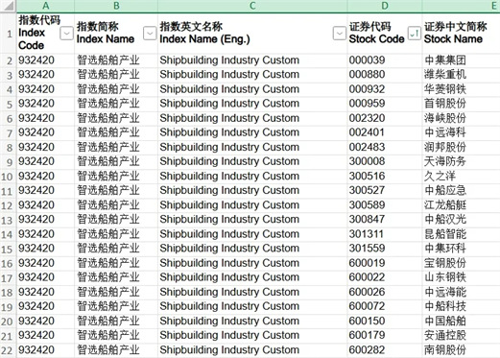Viewport: 500px width, 358px height.
Task: Select stock code cell 000039
Action: 385,60
